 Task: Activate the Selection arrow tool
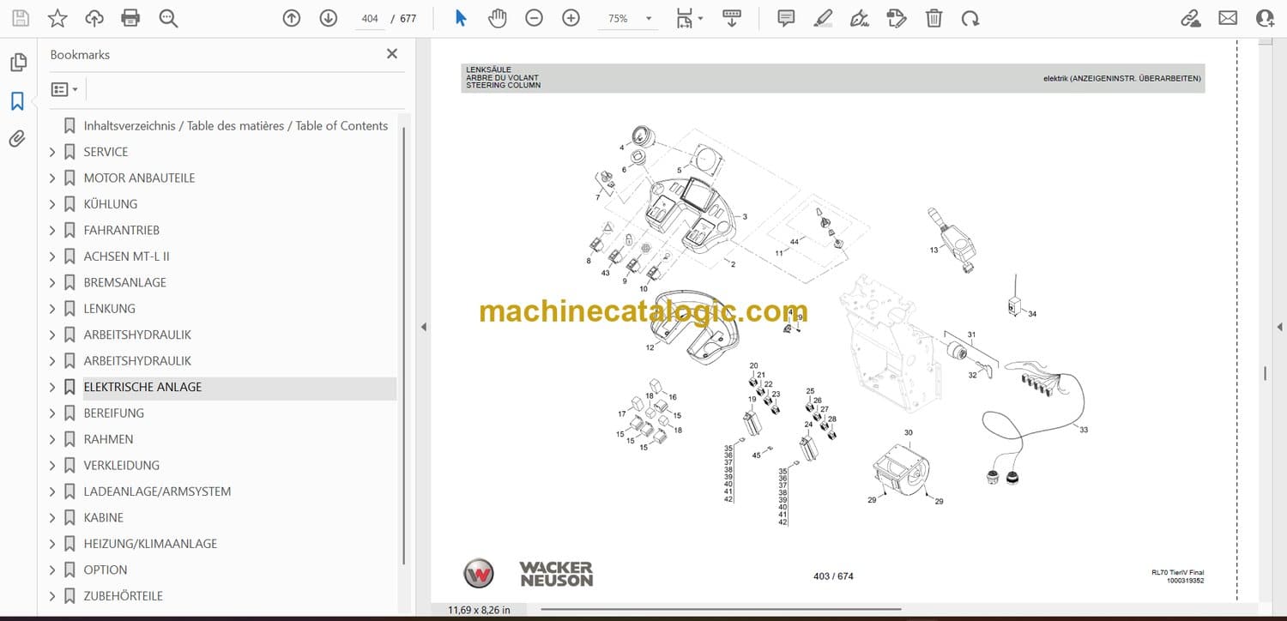point(461,18)
